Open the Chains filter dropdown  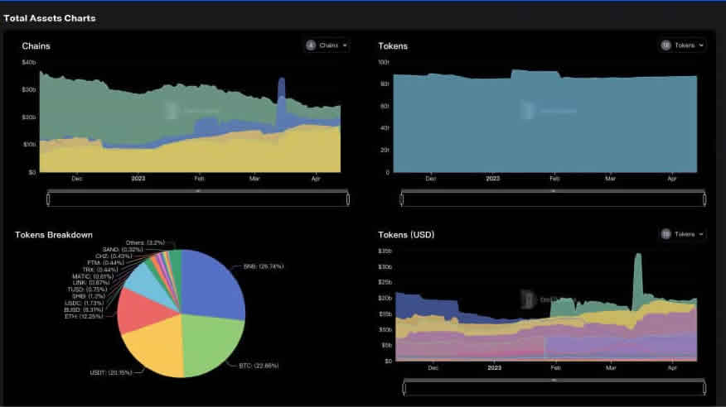click(327, 45)
